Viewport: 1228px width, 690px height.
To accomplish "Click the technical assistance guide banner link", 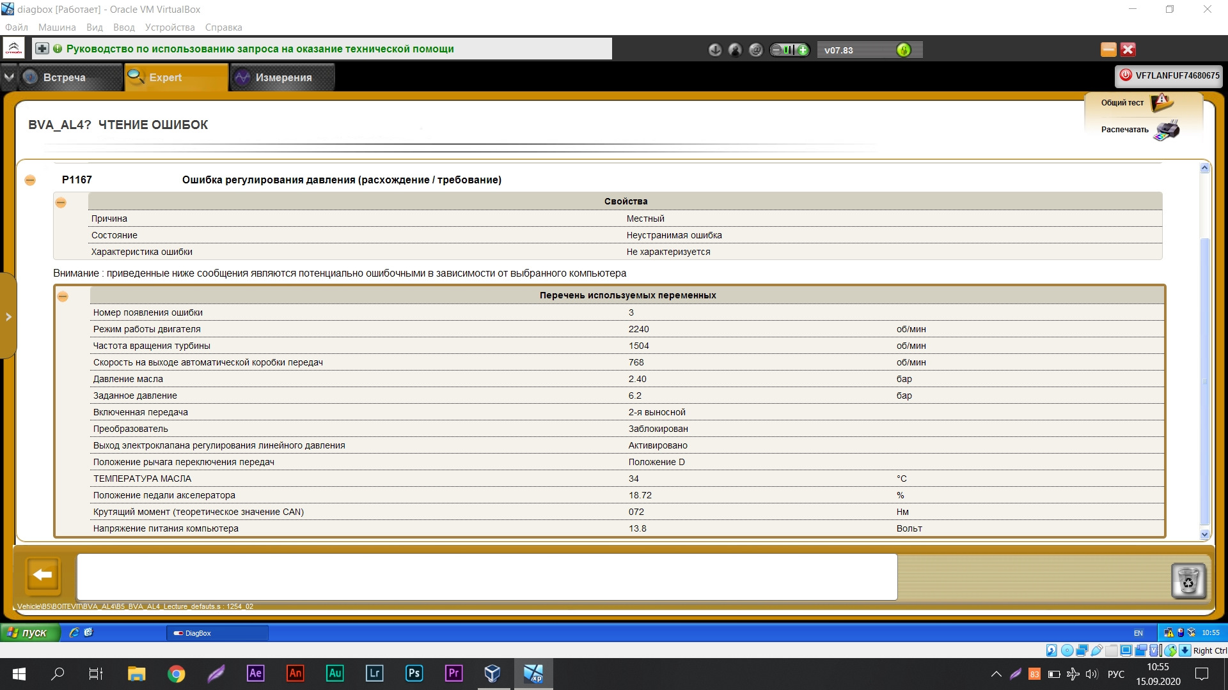I will tap(260, 49).
